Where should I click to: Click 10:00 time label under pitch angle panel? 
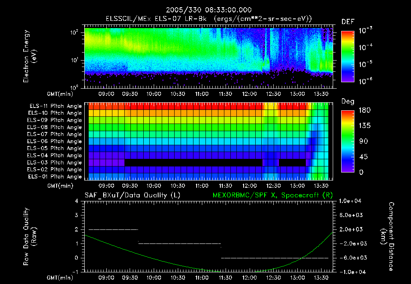pyautogui.click(x=154, y=186)
